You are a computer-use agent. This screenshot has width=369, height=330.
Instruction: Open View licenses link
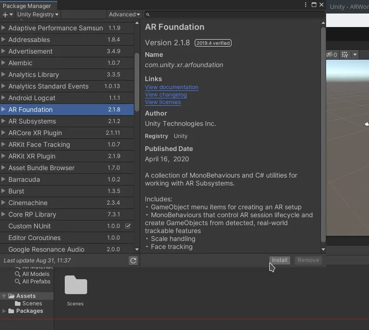[163, 102]
